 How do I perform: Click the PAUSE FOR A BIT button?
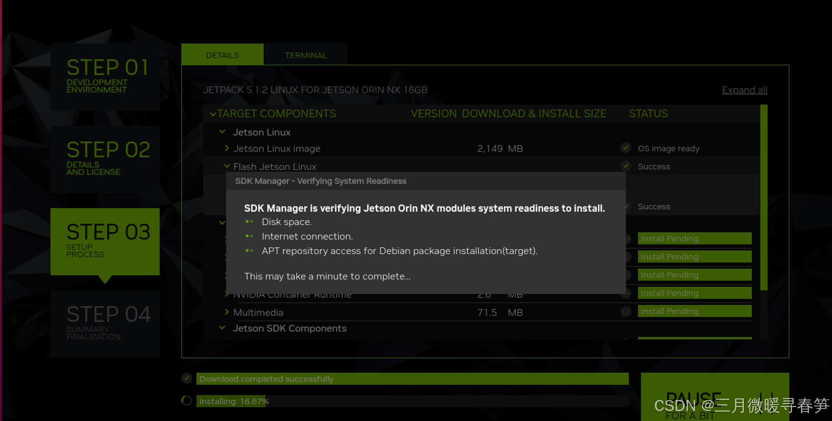click(715, 397)
